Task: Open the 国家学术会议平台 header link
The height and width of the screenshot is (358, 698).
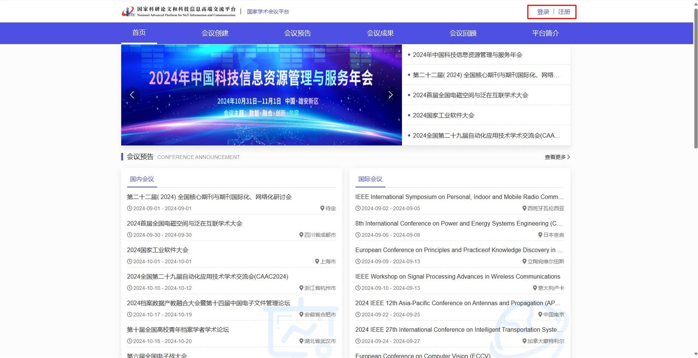Action: click(268, 12)
